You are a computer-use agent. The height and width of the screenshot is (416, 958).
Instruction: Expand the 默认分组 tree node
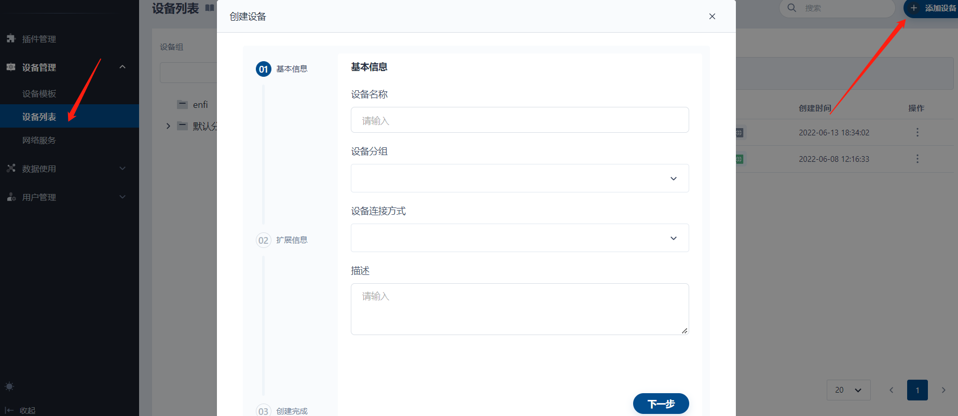pos(168,126)
